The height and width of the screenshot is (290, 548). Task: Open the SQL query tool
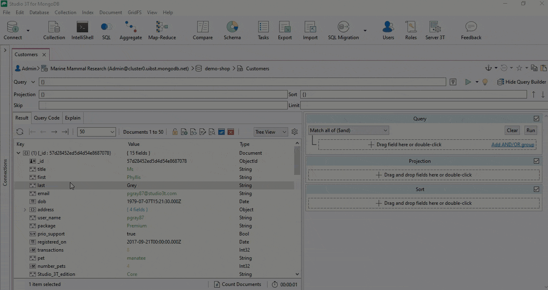click(x=106, y=31)
